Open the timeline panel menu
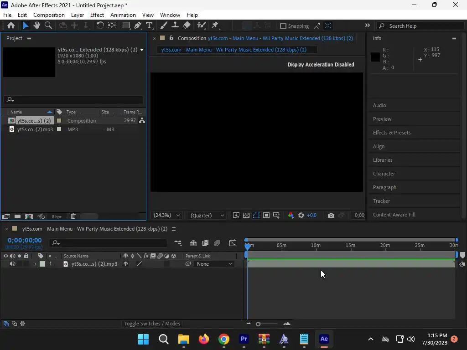The image size is (467, 350). [x=174, y=229]
